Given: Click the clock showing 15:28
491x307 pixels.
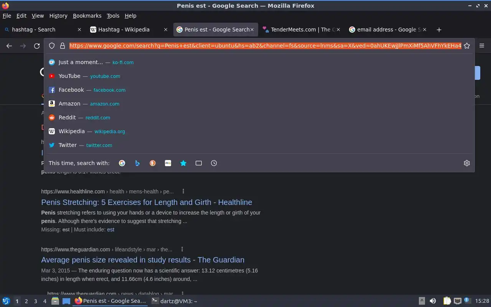Looking at the screenshot, I should point(482,301).
